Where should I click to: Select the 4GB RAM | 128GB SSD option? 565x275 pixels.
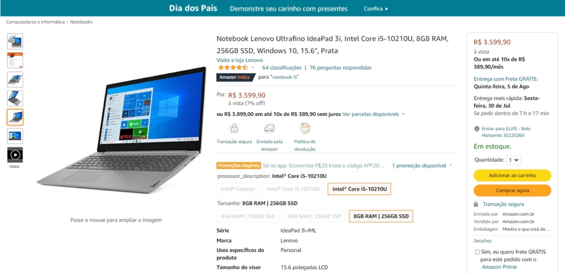[x=248, y=216]
